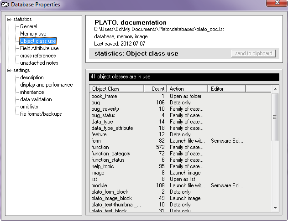Open display and performance settings
The height and width of the screenshot is (221, 288).
tap(46, 85)
